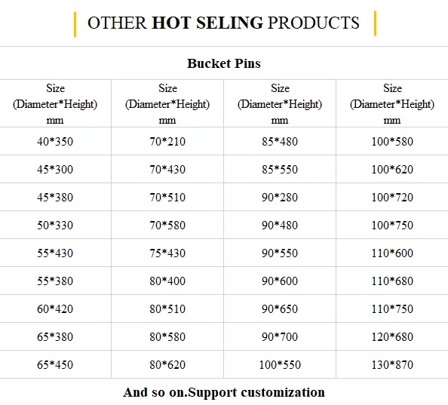
Task: Click the Bucket Pins table title
Action: [x=224, y=63]
